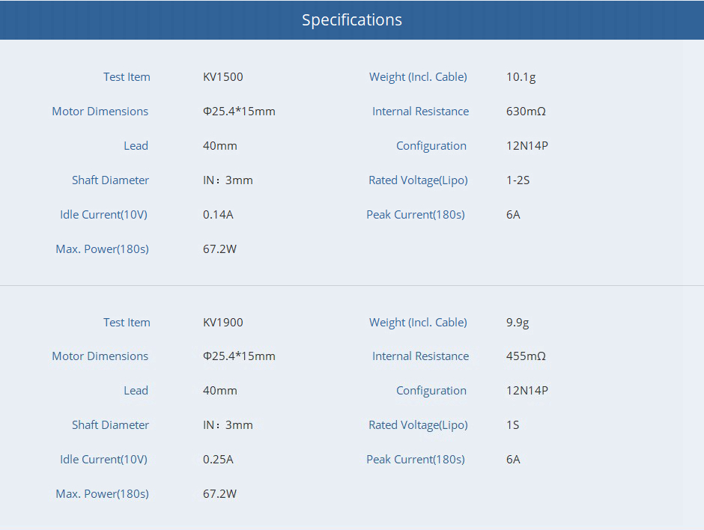Click the 630mΩ internal resistance value
The width and height of the screenshot is (704, 530).
(526, 112)
